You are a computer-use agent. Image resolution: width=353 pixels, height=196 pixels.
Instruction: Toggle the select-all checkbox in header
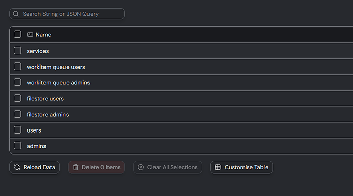pos(17,34)
